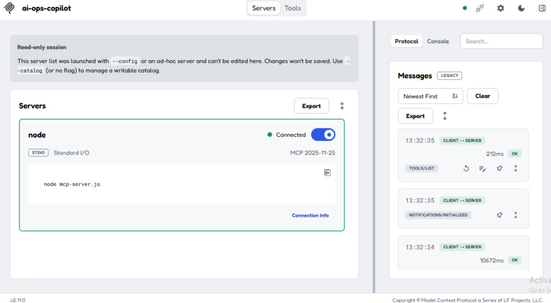The width and height of the screenshot is (551, 303).
Task: Click the 'node' server name
Action: click(37, 135)
